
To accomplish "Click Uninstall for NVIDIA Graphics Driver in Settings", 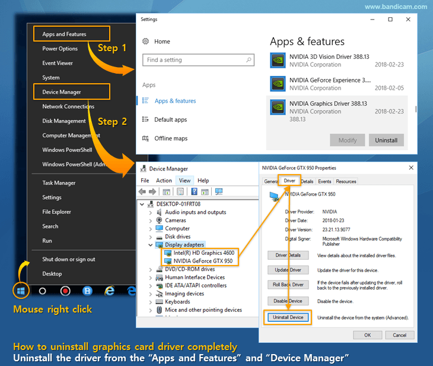I will tap(386, 140).
